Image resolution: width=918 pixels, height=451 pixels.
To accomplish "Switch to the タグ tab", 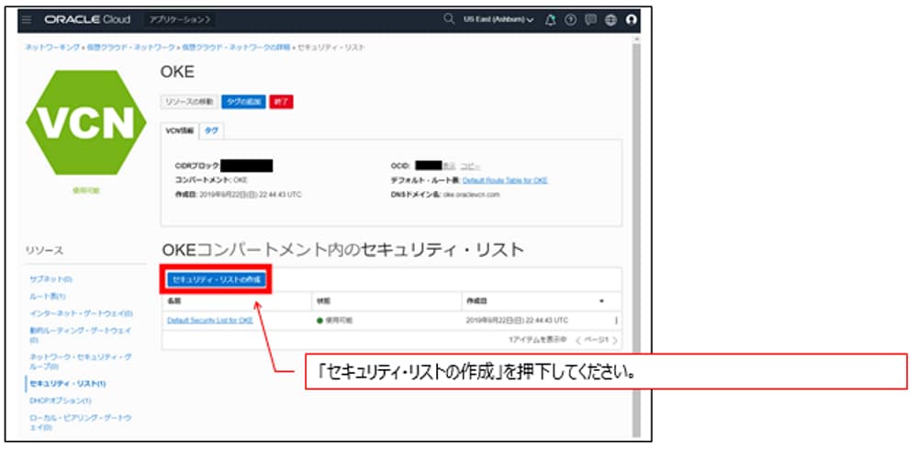I will coord(211,131).
